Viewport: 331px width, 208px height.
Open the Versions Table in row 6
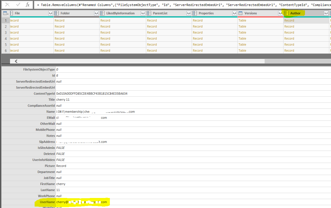242,50
